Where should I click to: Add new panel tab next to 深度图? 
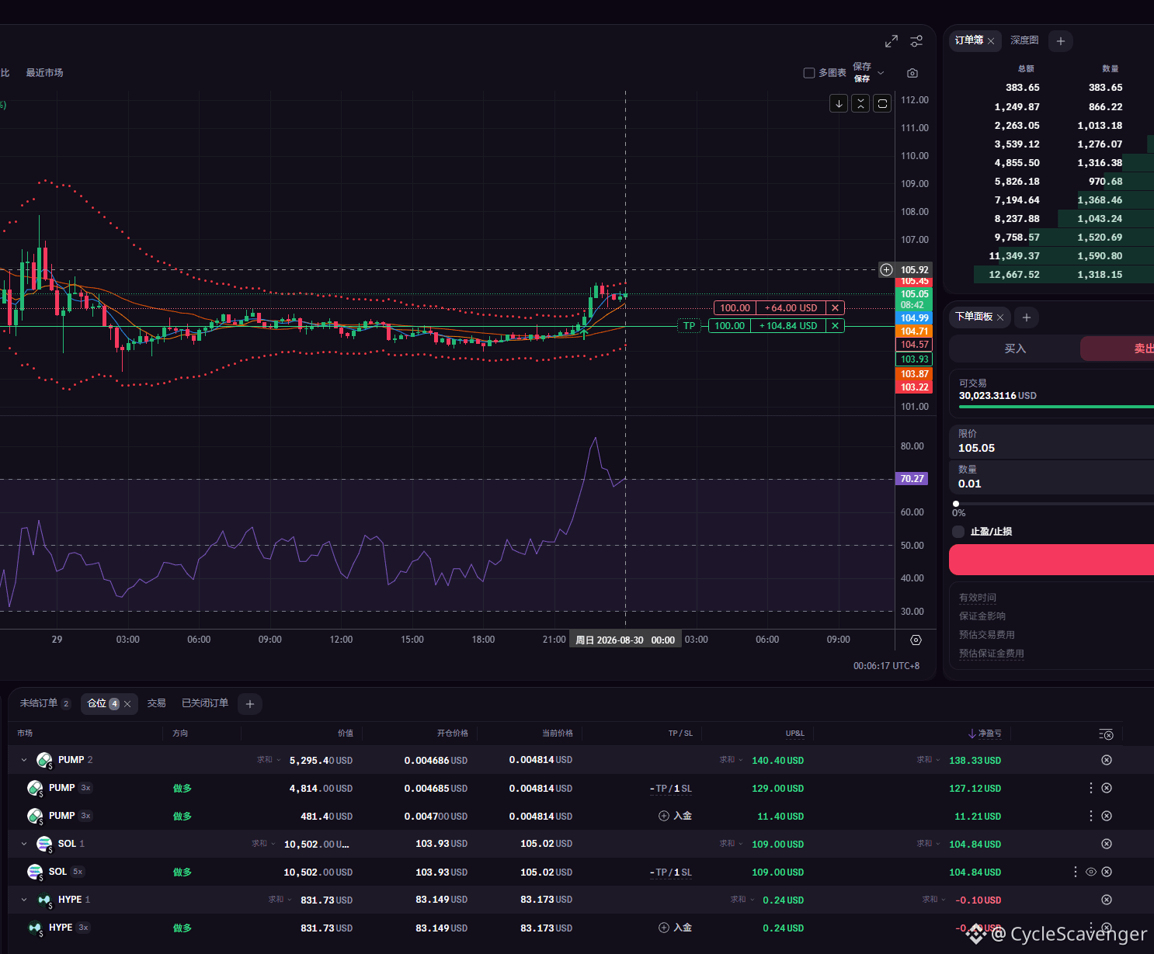pyautogui.click(x=1060, y=41)
